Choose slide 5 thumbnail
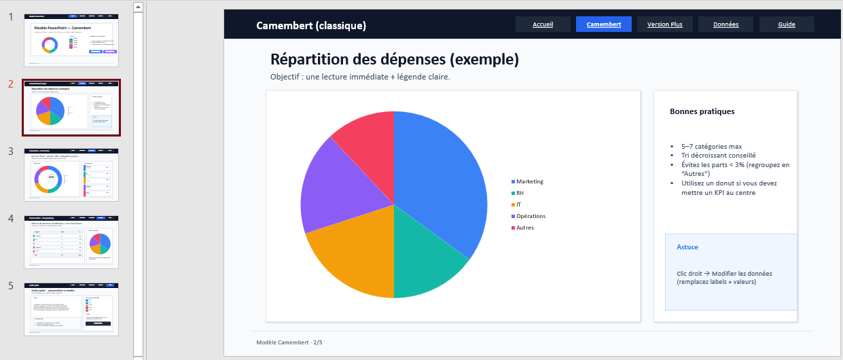843x360 pixels. [x=71, y=309]
